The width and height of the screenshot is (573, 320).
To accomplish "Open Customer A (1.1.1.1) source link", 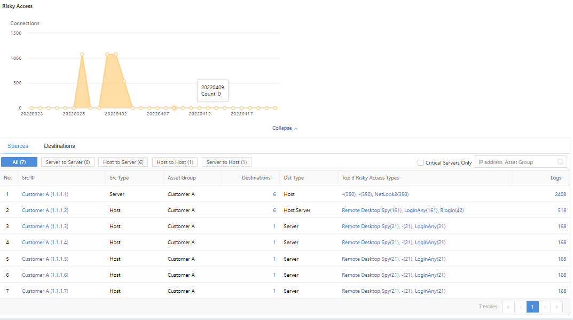I will 45,194.
